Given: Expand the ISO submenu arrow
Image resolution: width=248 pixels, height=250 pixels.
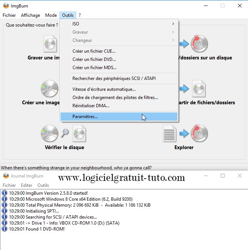Looking at the screenshot, I should 173,24.
